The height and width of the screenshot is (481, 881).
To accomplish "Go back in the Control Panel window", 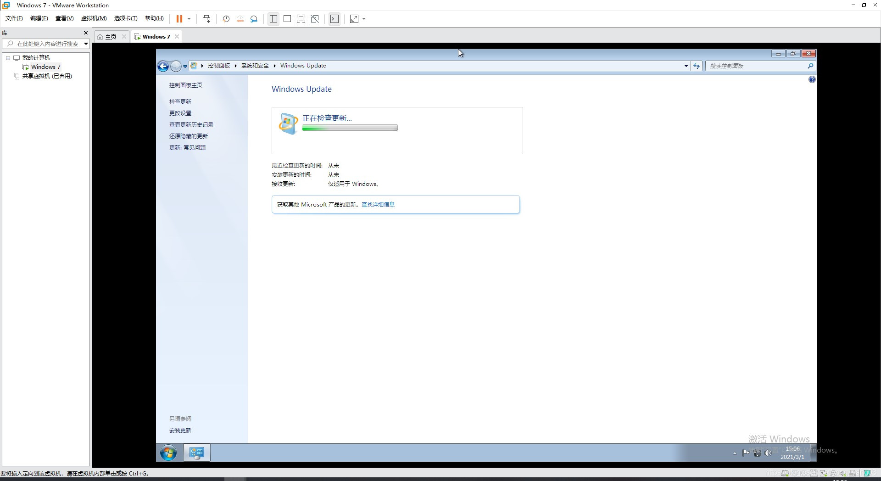I will [163, 66].
